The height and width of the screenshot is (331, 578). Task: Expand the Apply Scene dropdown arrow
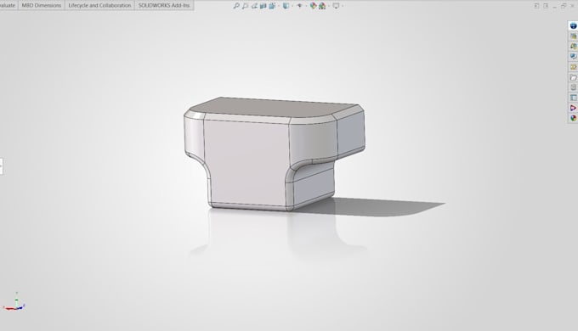click(329, 6)
